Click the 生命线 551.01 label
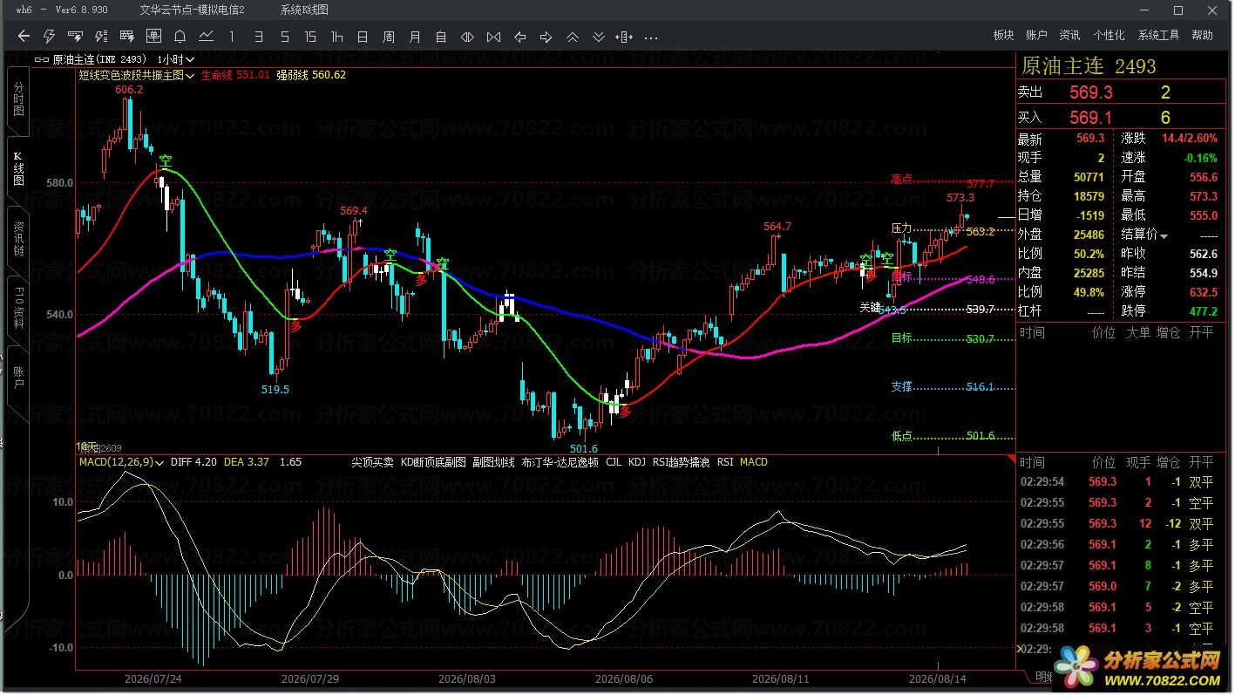The image size is (1235, 695). (x=235, y=76)
